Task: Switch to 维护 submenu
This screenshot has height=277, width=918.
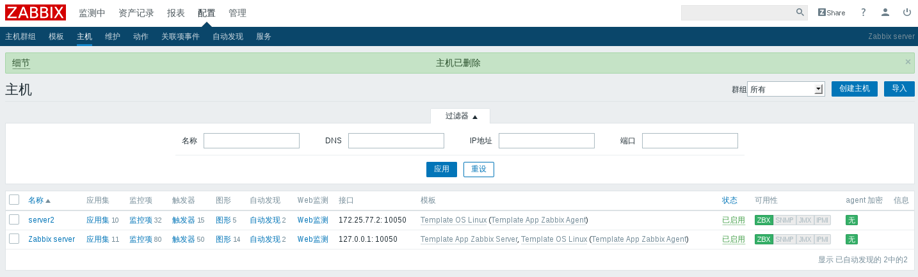Action: tap(113, 36)
